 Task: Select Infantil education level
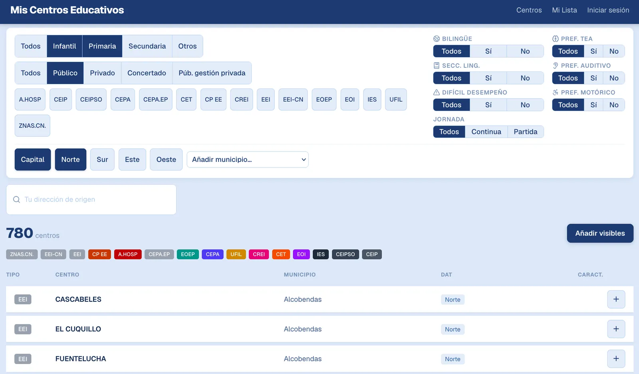(x=65, y=46)
